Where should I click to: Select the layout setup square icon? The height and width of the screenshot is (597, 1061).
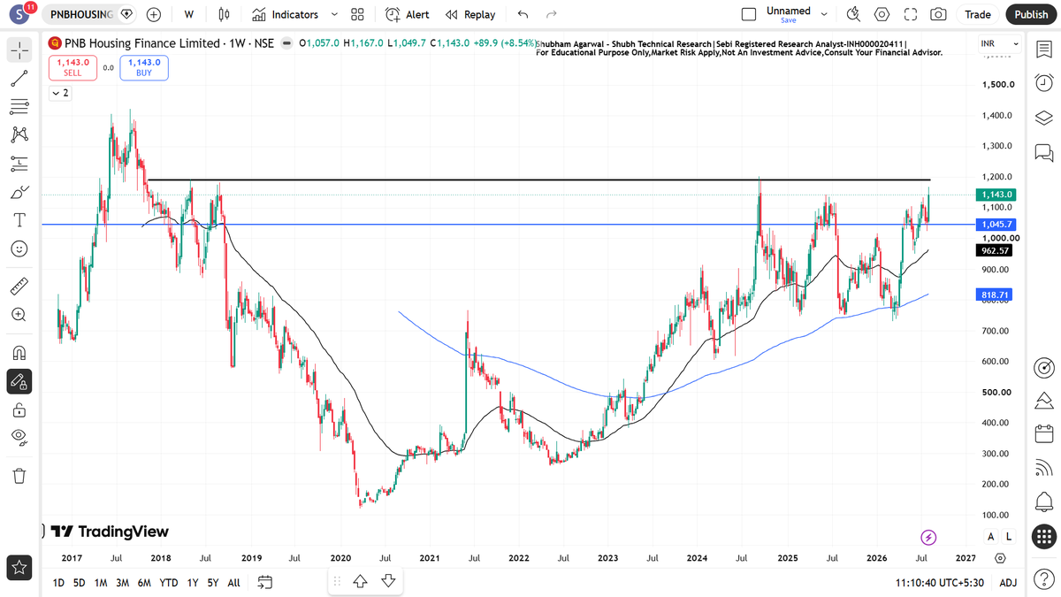749,14
